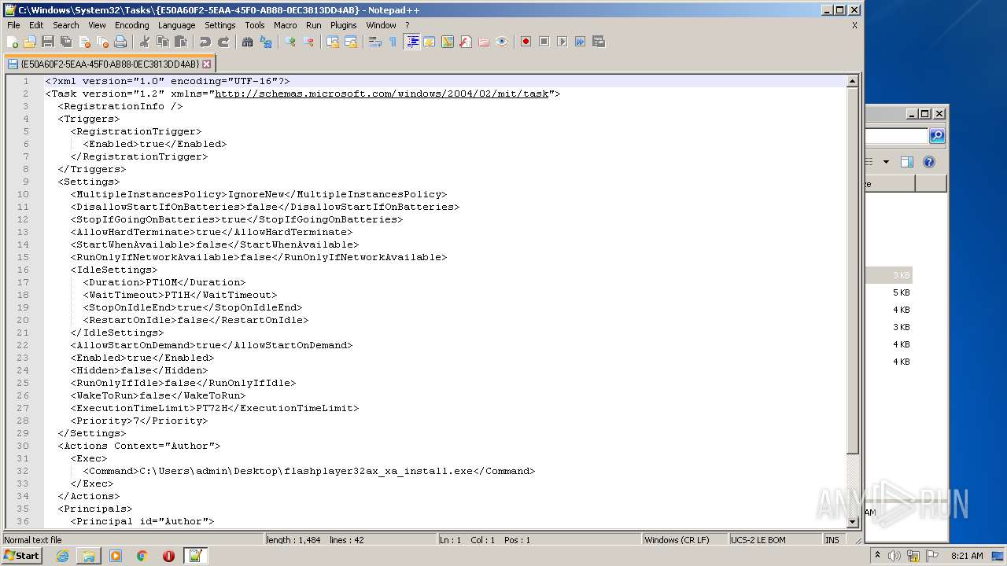Open Internet Explorer from the taskbar
This screenshot has width=1007, height=566.
click(62, 556)
